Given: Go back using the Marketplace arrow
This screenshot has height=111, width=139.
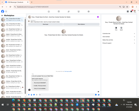Looking at the screenshot, I should tap(2, 16).
